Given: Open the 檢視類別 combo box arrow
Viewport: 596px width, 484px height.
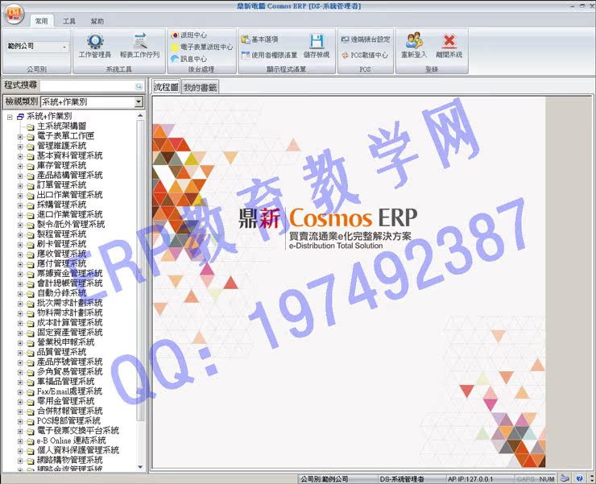Looking at the screenshot, I should pos(139,102).
